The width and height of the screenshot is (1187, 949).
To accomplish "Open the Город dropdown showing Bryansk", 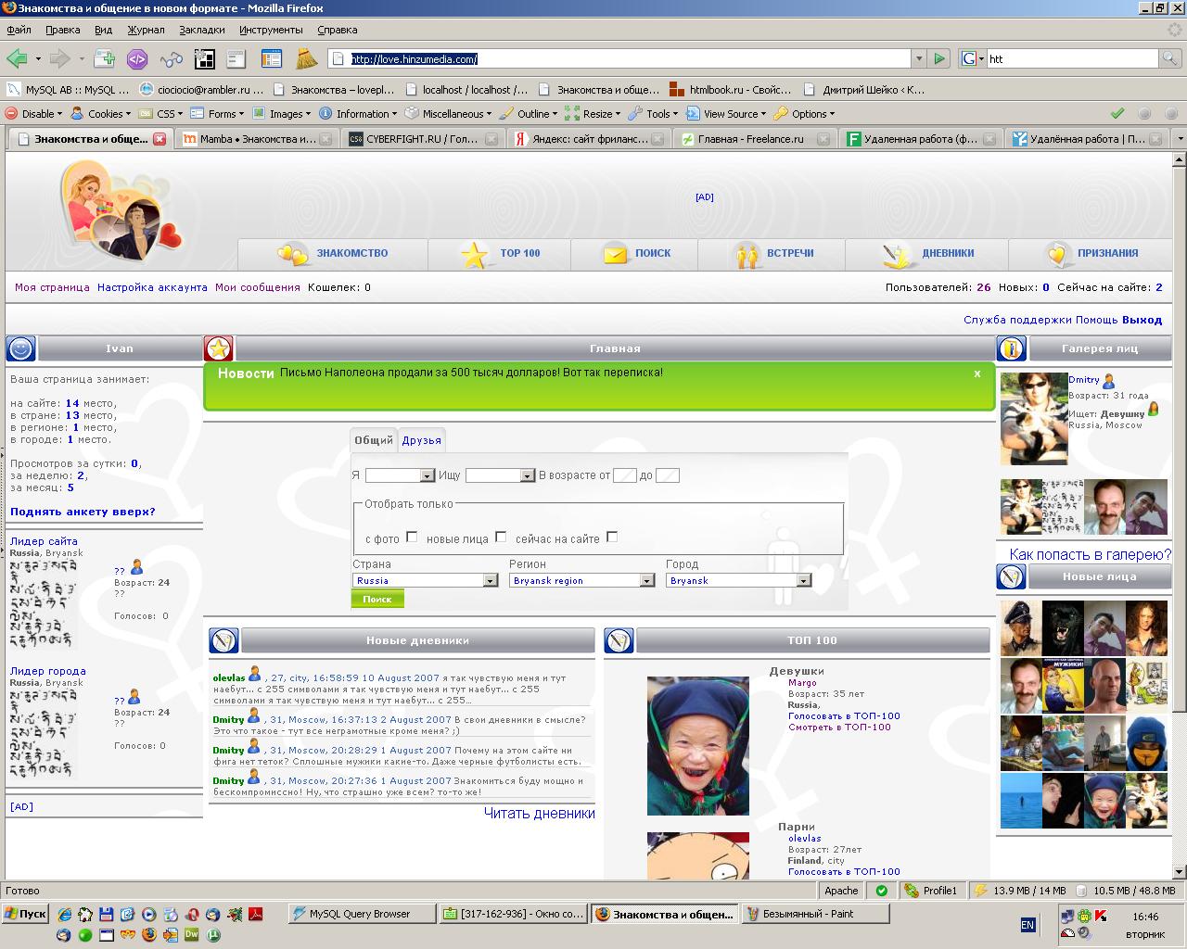I will [739, 580].
